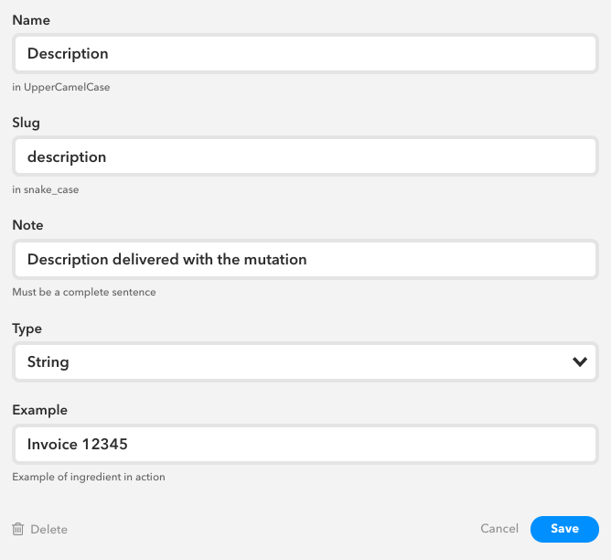Image resolution: width=611 pixels, height=560 pixels.
Task: Select the Example field with Invoice 12345
Action: pyautogui.click(x=305, y=444)
